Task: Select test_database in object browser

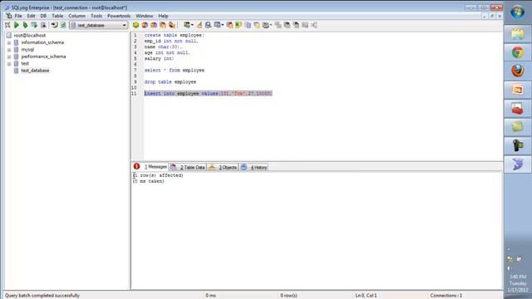Action: [x=35, y=71]
